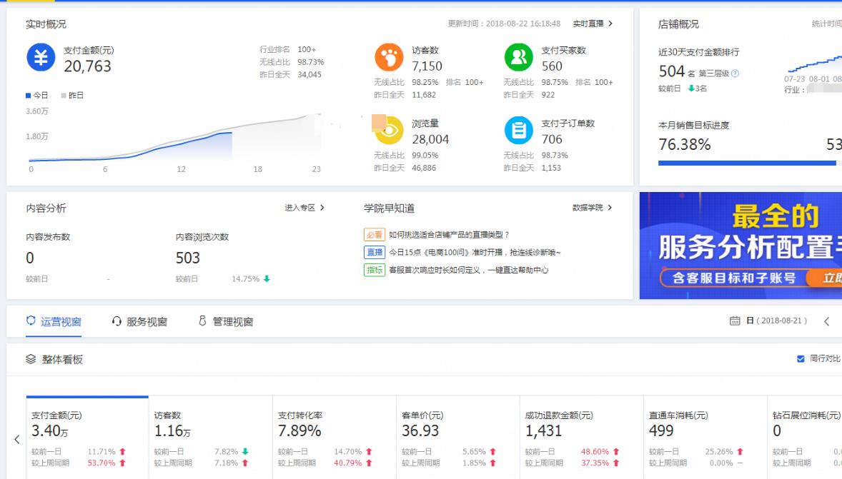Viewport: 842px width, 479px height.
Task: Click the headset icon next to 服务视窗
Action: point(116,321)
